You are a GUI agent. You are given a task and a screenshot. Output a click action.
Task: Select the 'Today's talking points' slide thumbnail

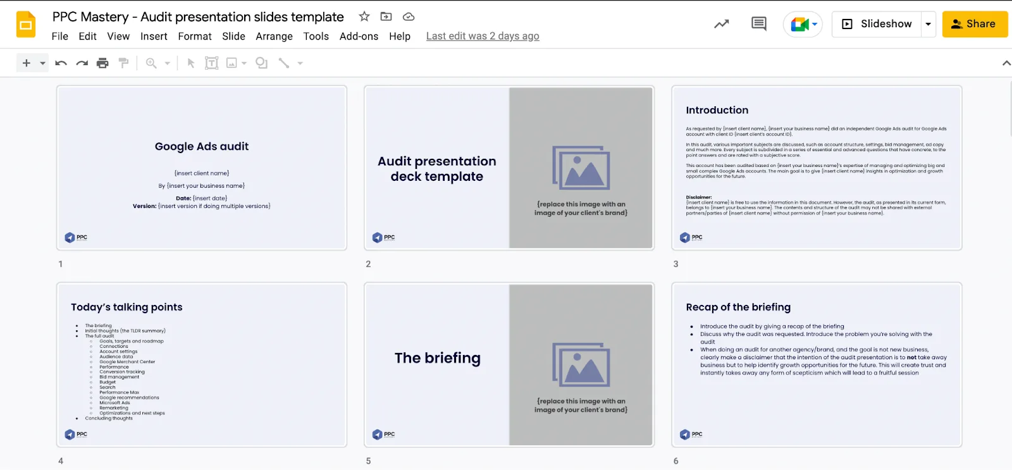point(202,365)
